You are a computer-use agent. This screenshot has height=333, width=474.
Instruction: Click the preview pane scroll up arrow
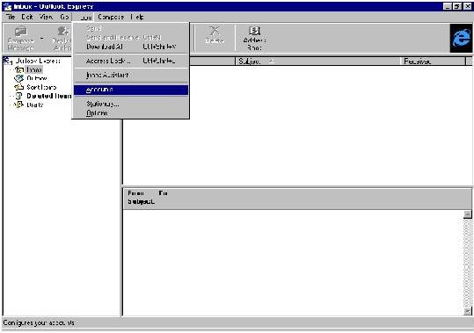(467, 214)
